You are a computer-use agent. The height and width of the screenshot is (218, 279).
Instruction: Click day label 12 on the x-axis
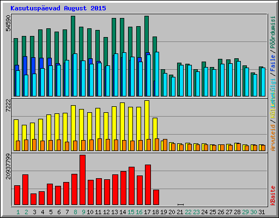(x=106, y=212)
